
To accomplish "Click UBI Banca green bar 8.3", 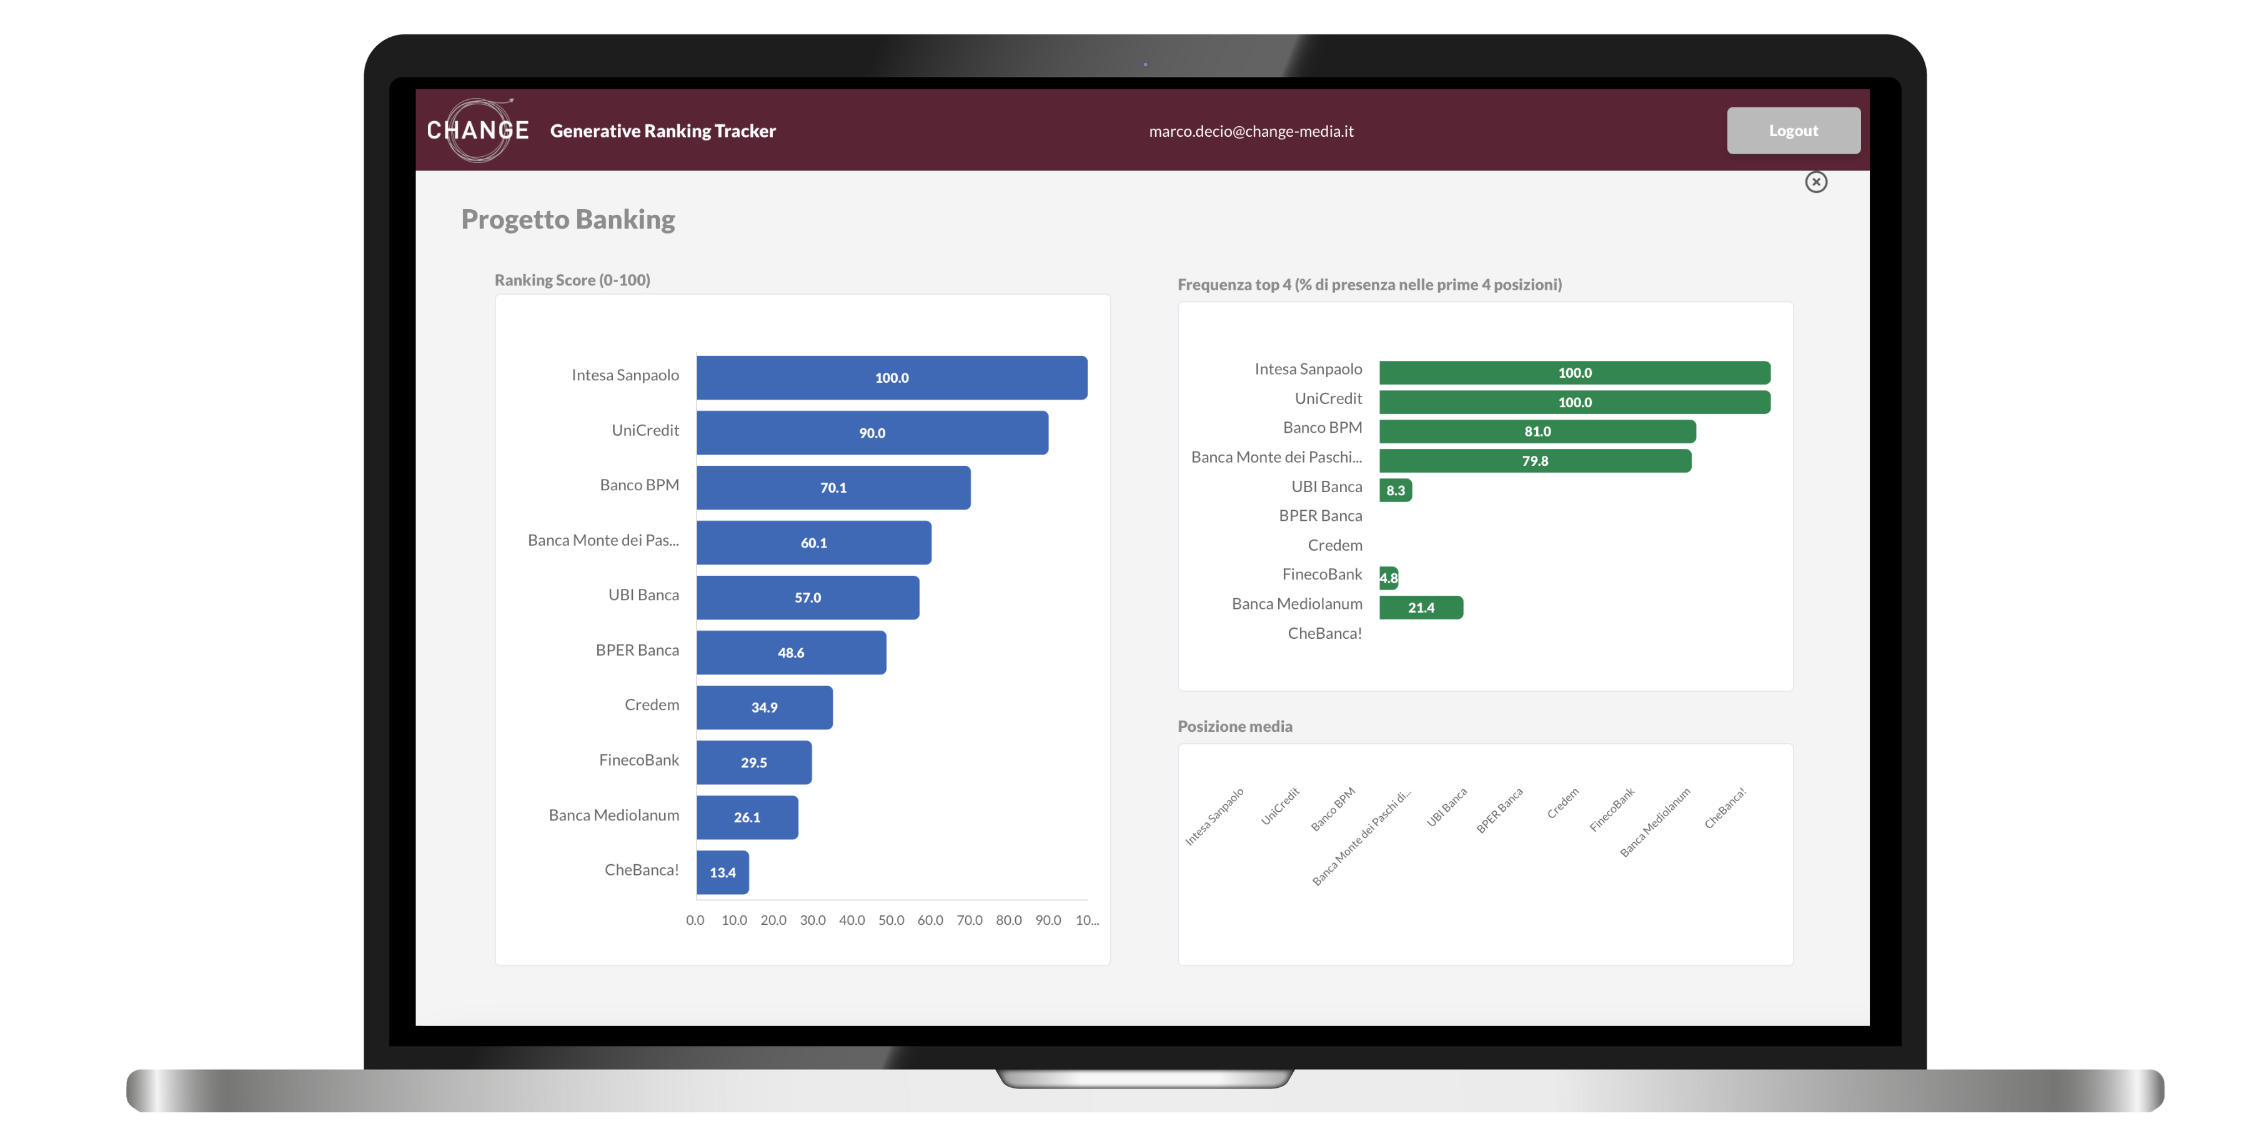I will 1396,490.
